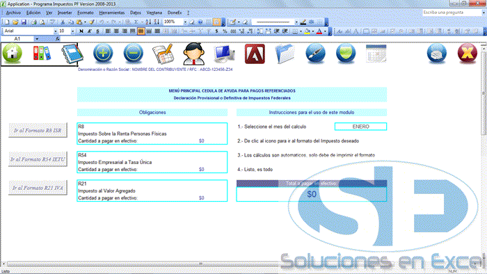Image resolution: width=487 pixels, height=274 pixels.
Task: Center text alignment in toolbar
Action: tap(116, 31)
